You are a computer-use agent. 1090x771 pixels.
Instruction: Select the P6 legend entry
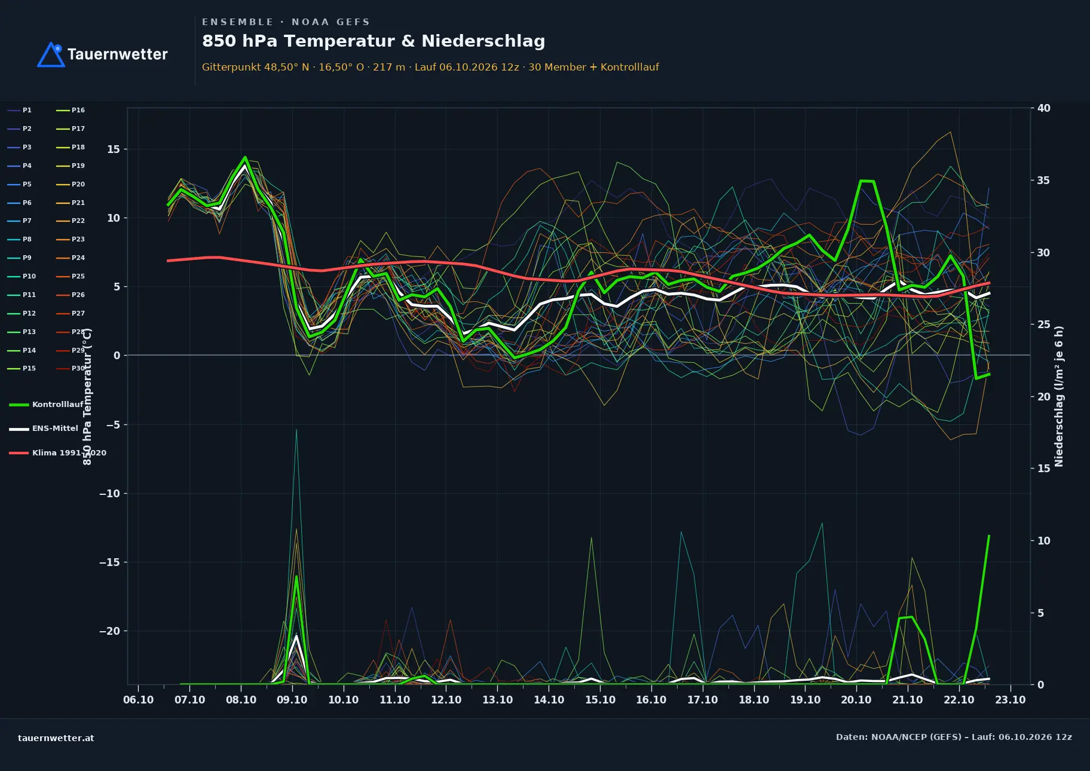(x=19, y=203)
